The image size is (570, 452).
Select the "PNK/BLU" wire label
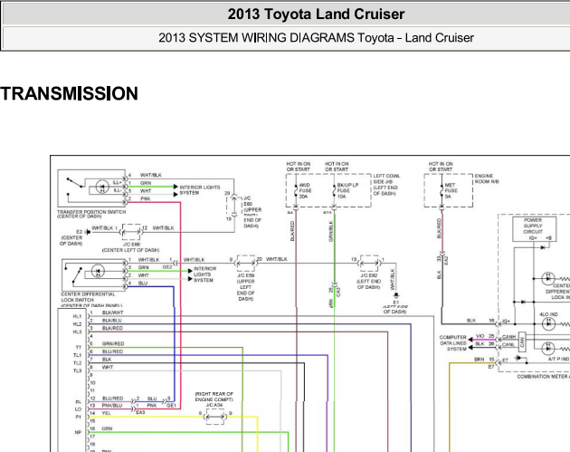click(x=112, y=406)
